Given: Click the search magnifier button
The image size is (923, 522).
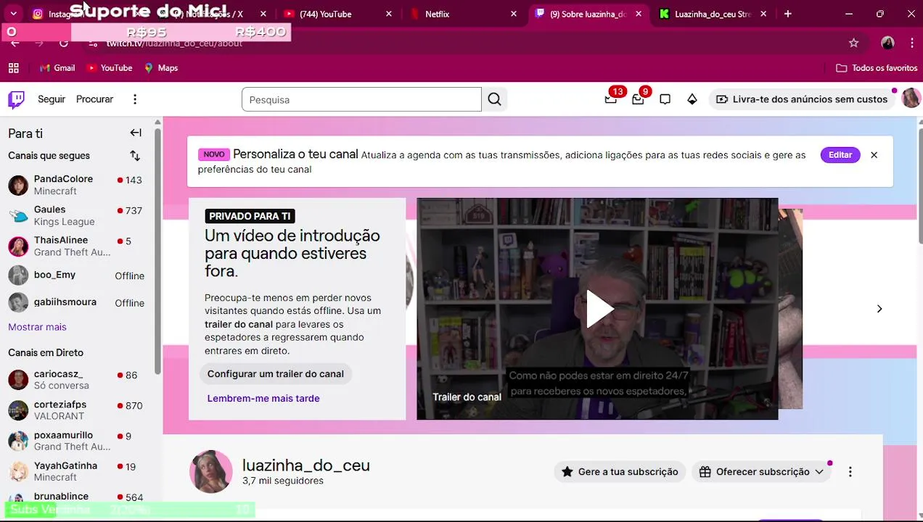Looking at the screenshot, I should pos(494,99).
